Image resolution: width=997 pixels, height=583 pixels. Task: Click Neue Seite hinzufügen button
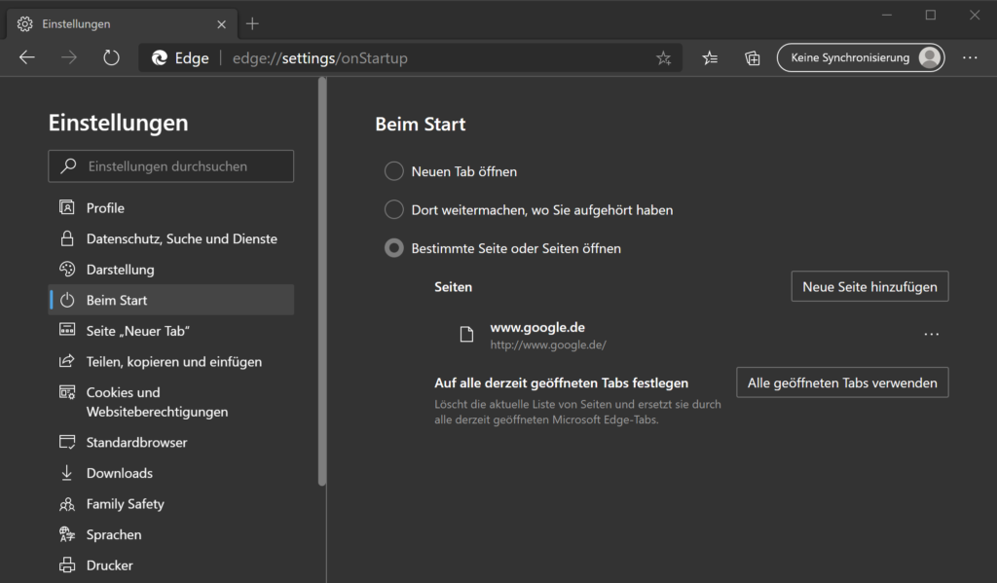[869, 287]
